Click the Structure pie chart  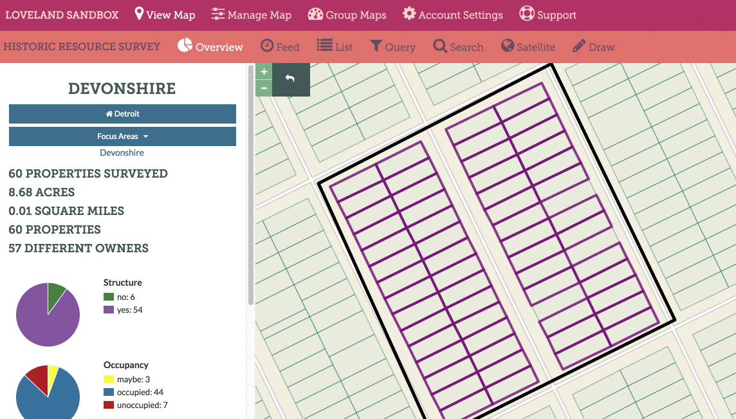[48, 315]
